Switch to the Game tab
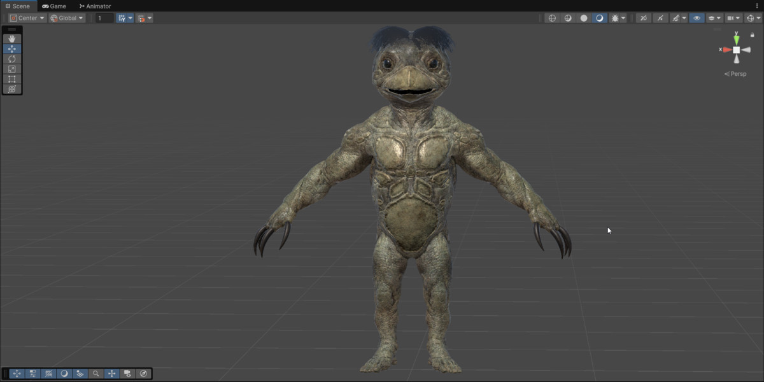The height and width of the screenshot is (382, 764). [x=54, y=6]
